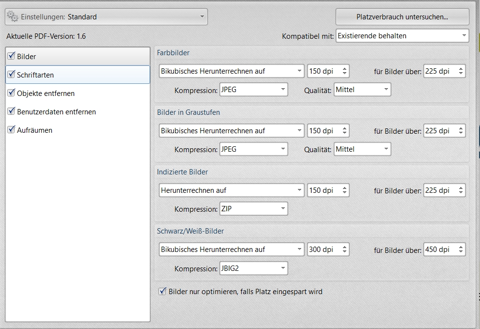Uncheck the Schriftarten checkbox

pyautogui.click(x=11, y=74)
